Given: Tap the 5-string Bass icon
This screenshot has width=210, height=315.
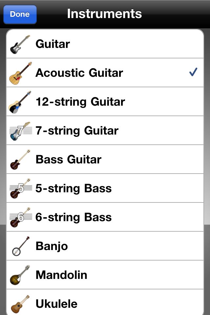Looking at the screenshot, I should click(x=21, y=188).
